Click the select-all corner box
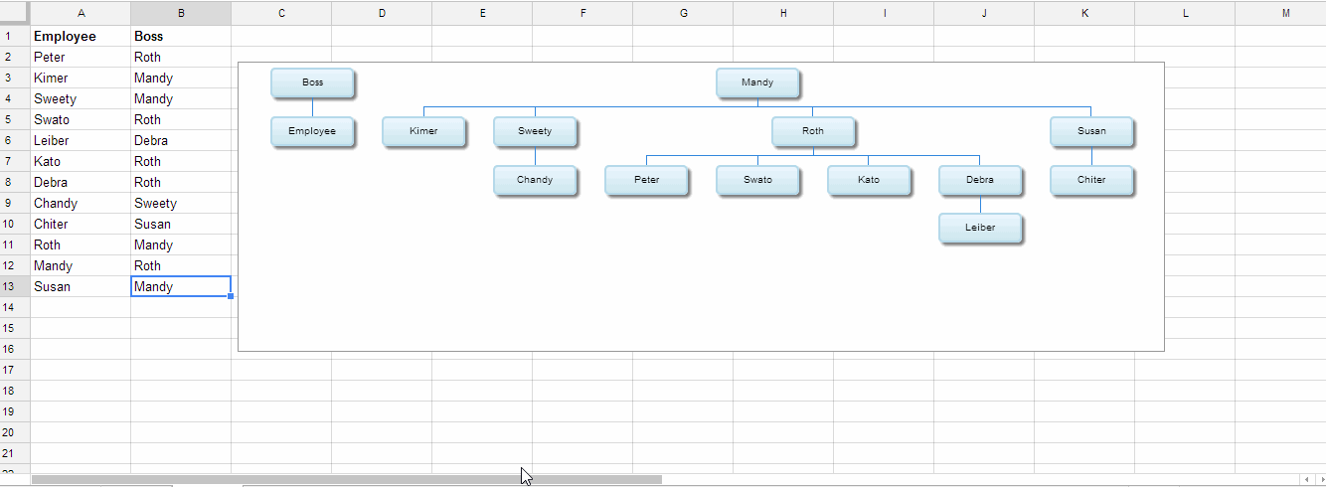The image size is (1326, 487). [x=15, y=13]
